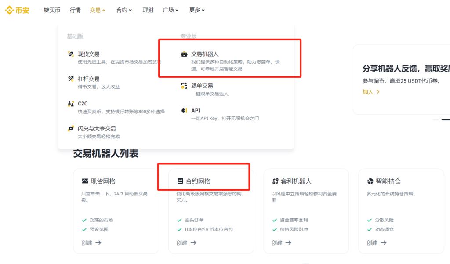
Task: Open the C2C trading icon
Action: [71, 104]
